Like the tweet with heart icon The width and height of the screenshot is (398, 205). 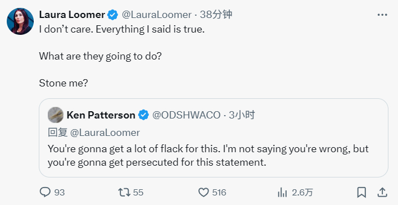203,193
